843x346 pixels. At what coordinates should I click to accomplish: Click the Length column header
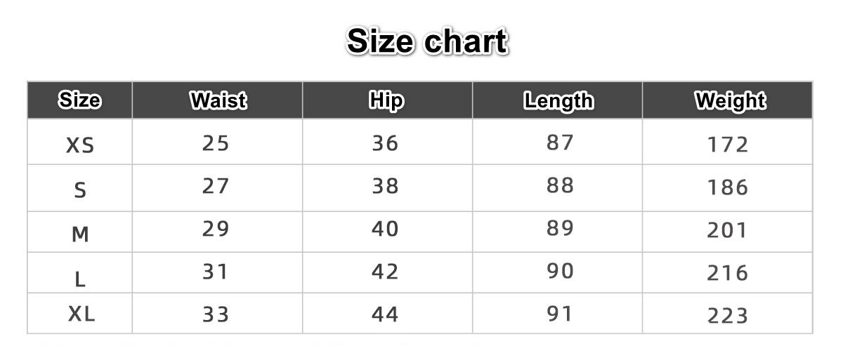tap(558, 101)
